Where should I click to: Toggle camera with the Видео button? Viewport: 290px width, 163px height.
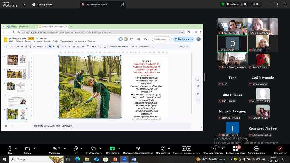(27, 149)
